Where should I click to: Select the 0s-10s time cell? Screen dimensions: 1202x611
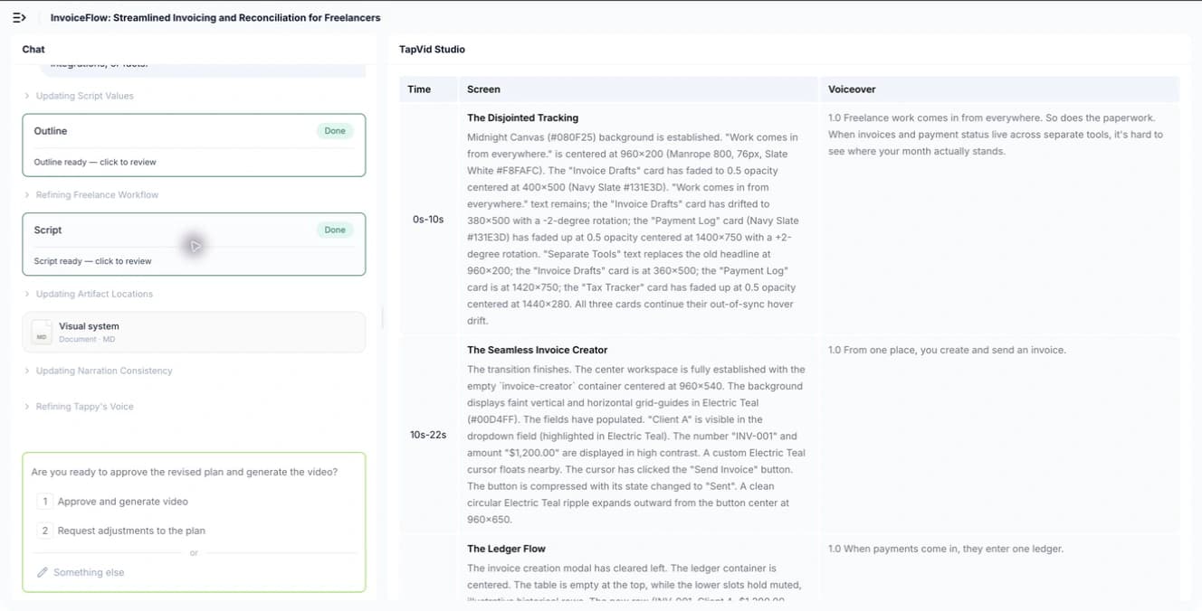427,220
